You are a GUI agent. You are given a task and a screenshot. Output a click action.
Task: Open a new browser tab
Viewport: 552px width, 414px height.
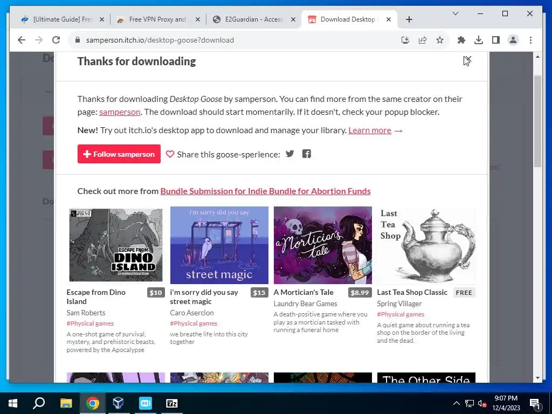(x=409, y=19)
